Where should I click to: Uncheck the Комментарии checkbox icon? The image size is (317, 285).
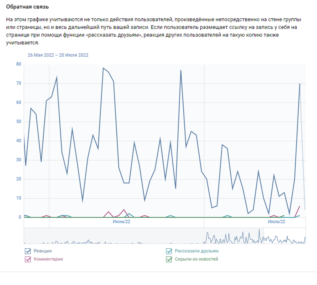(28, 259)
